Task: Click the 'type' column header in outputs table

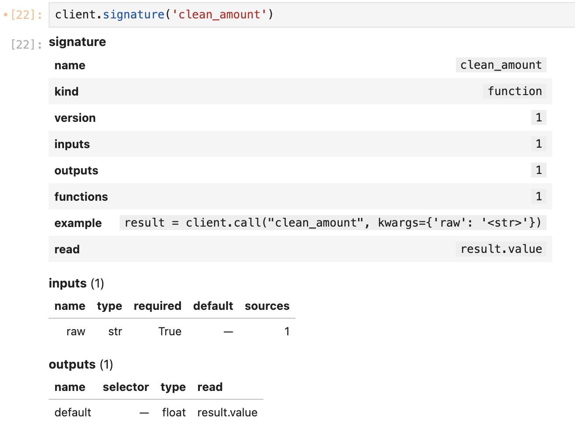Action: tap(173, 387)
